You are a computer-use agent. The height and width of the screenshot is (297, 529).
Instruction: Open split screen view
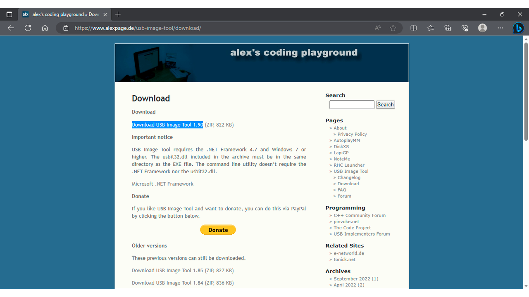pyautogui.click(x=413, y=28)
